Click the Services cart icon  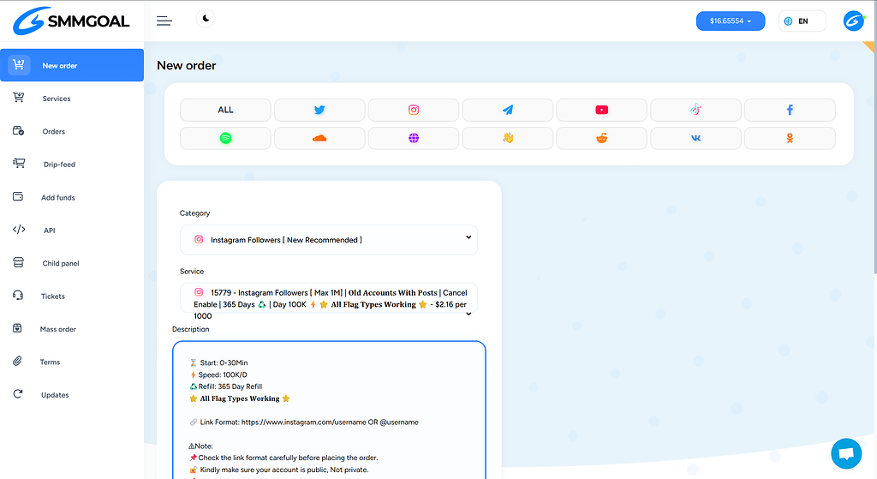click(x=19, y=98)
